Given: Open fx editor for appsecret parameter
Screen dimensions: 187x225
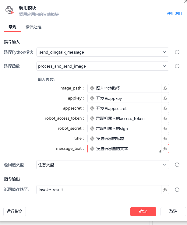Looking at the screenshot, I should click(x=165, y=108).
